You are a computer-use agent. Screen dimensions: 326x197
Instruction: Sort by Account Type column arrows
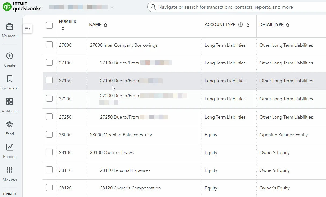[248, 25]
